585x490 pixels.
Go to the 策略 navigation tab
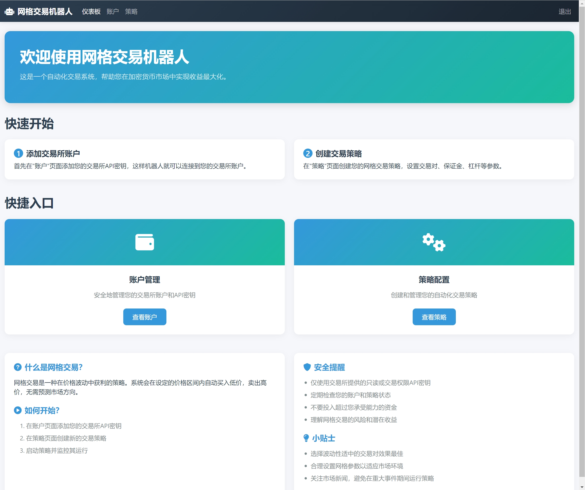pyautogui.click(x=131, y=11)
